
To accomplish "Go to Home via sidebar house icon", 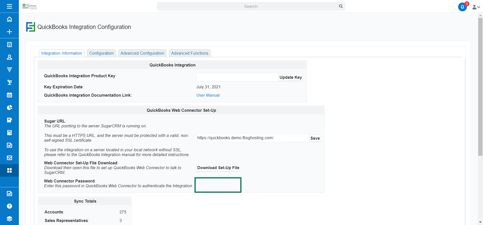I will [9, 19].
